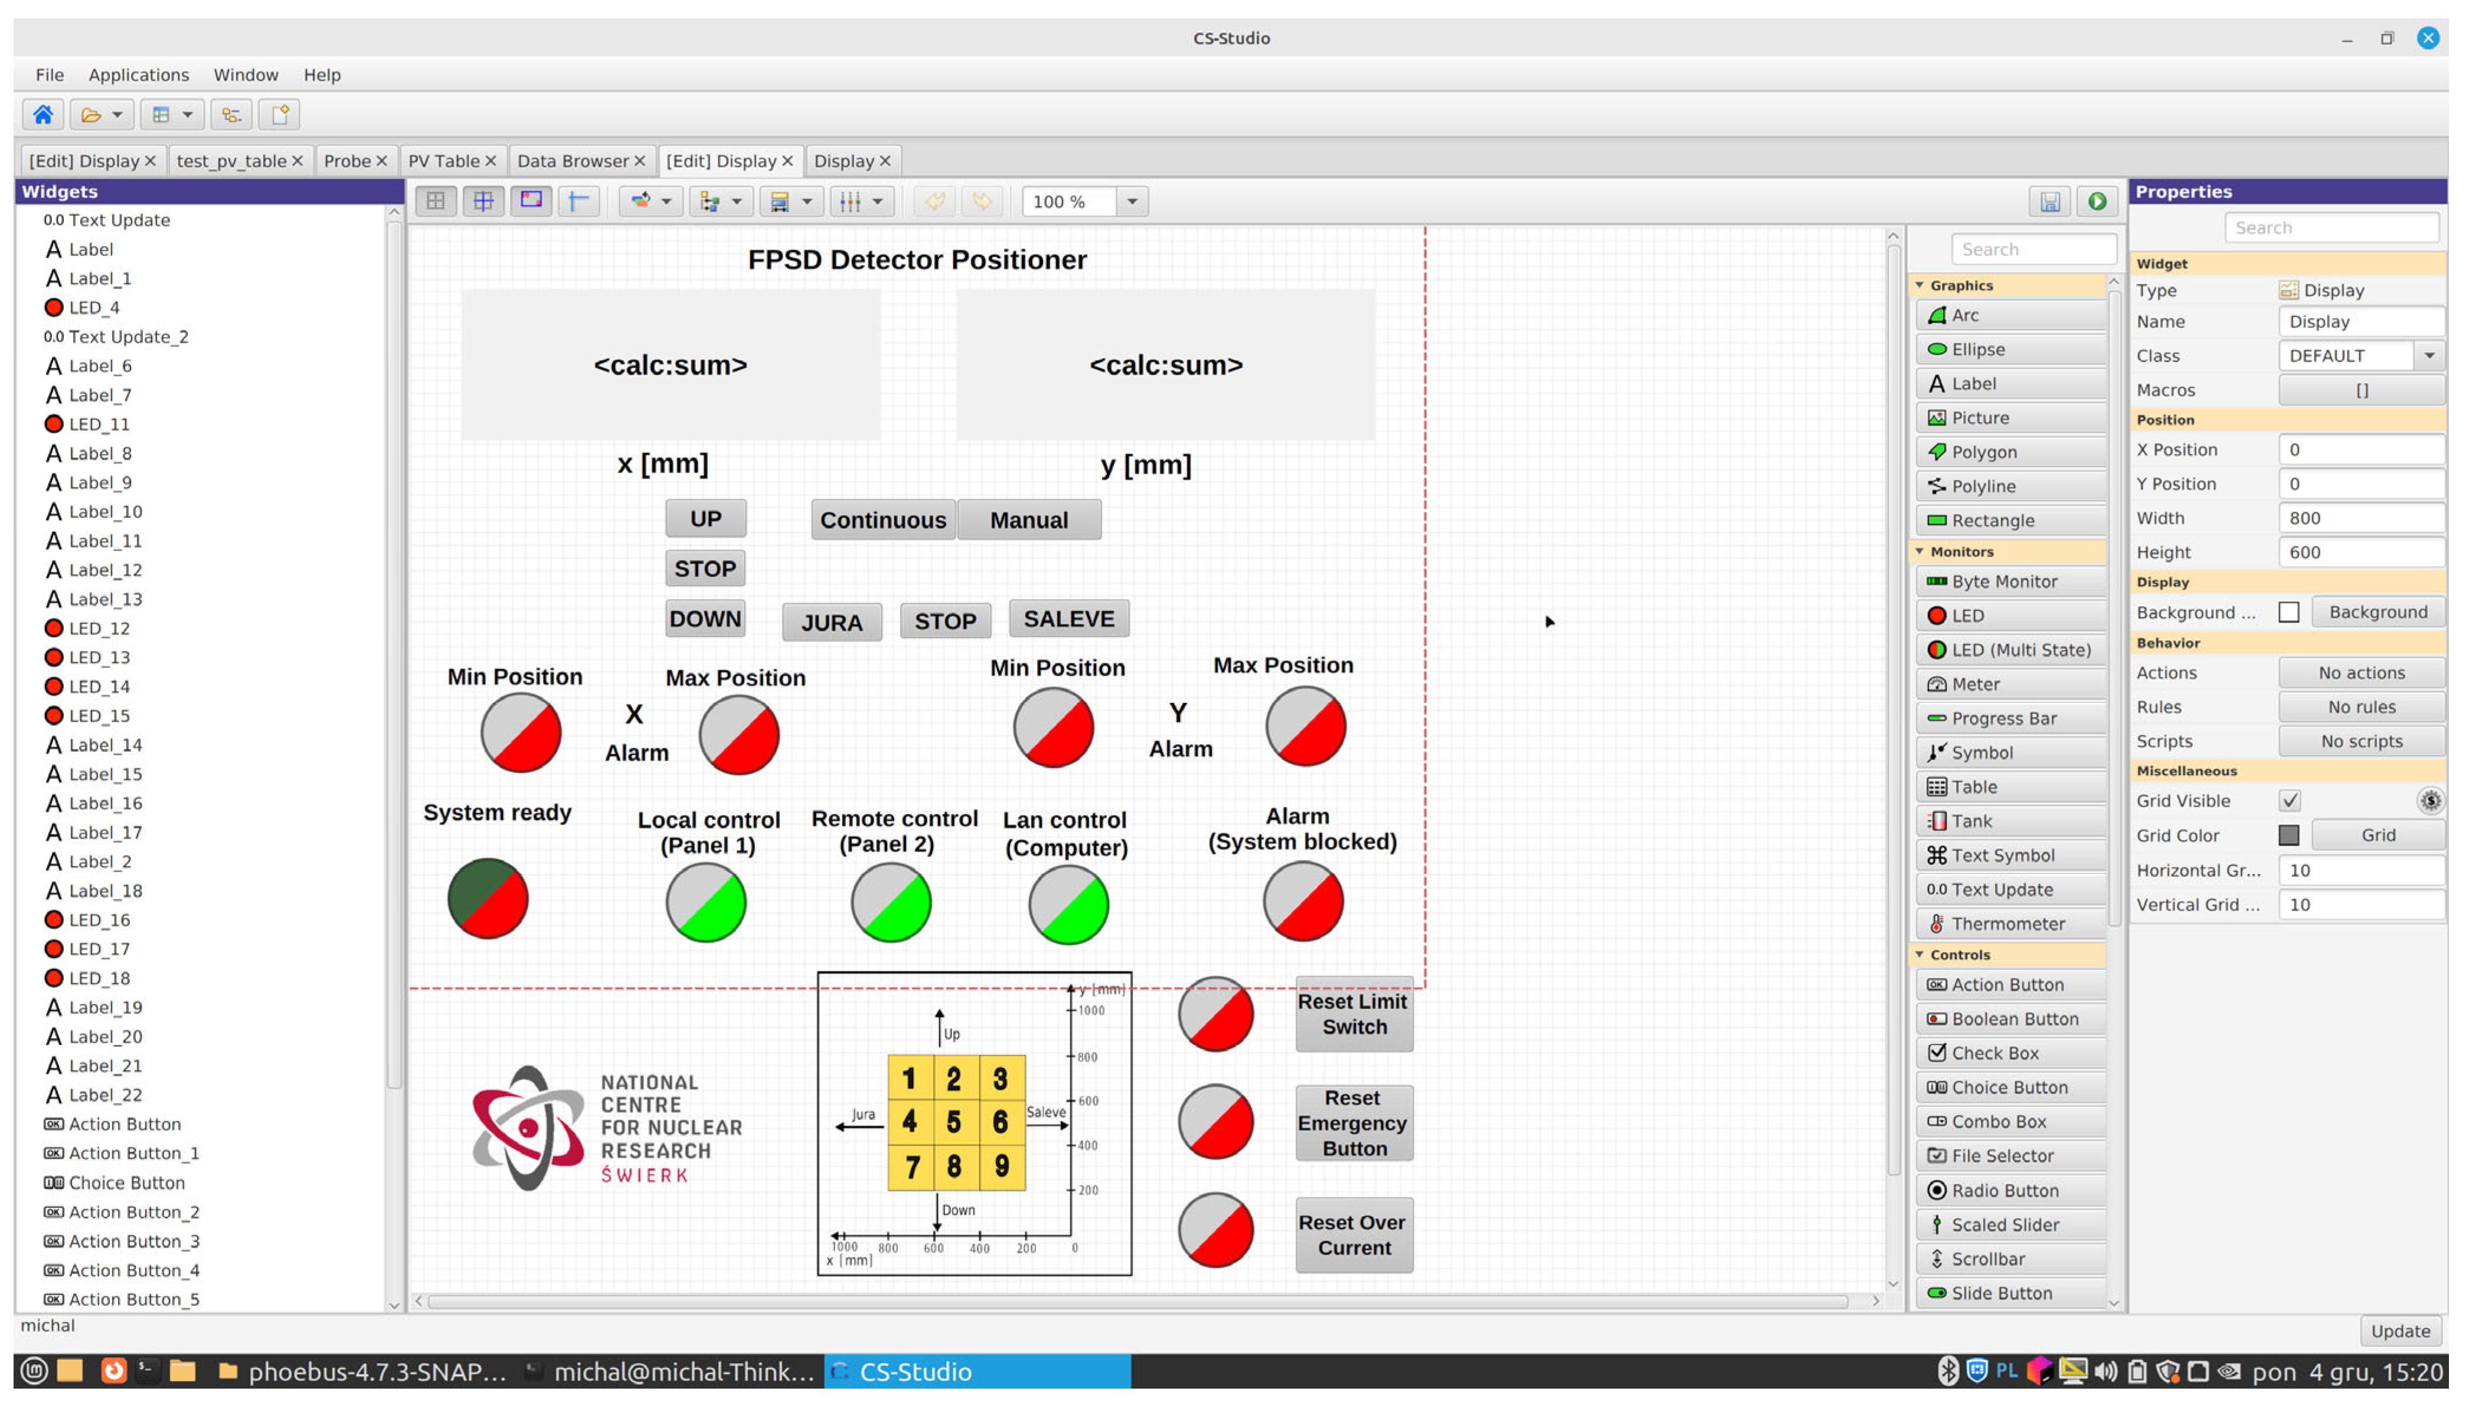Open the Class DEFAULT dropdown arrow
The image size is (2469, 1401).
2429,356
